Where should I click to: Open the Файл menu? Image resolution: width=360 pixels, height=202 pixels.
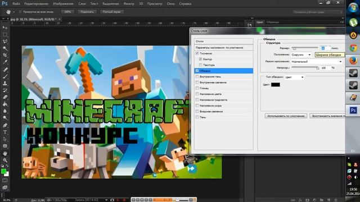16,4
